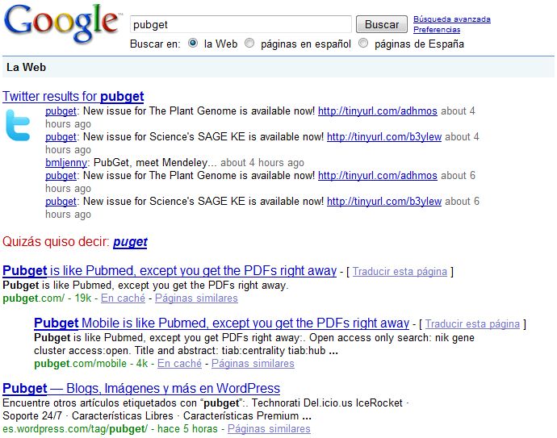Open tinyurl.com/b3ylew link in second tweet
This screenshot has width=557, height=438.
[x=384, y=137]
